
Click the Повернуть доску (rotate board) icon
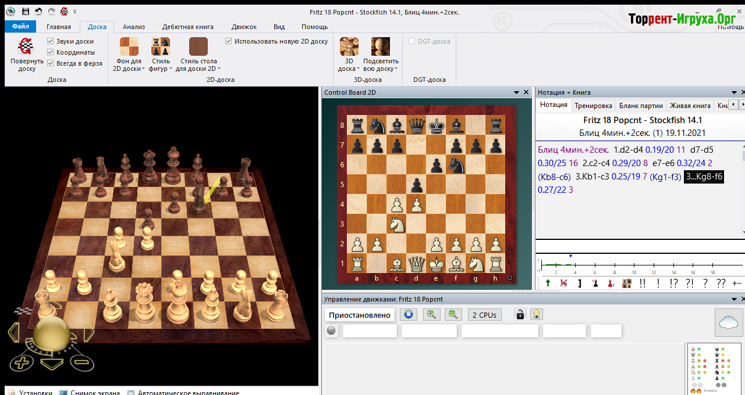pyautogui.click(x=27, y=46)
